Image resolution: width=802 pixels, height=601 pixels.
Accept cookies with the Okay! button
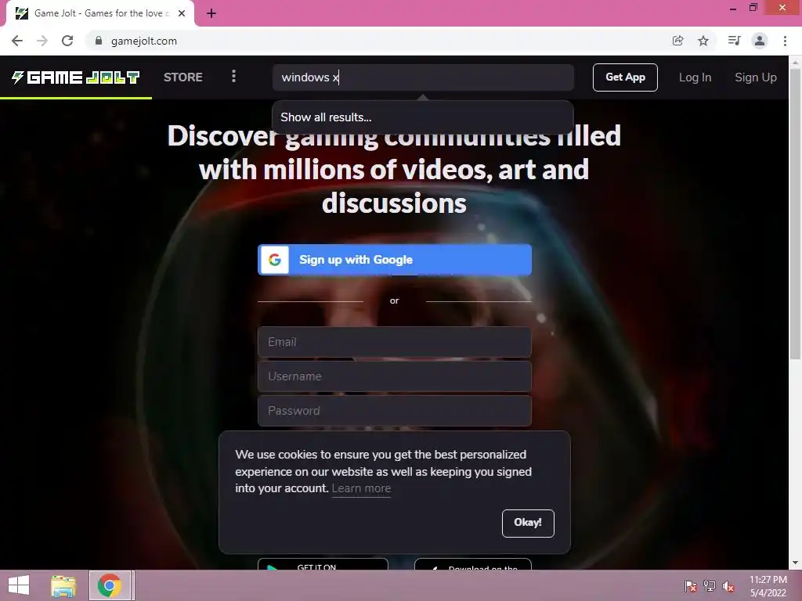pyautogui.click(x=528, y=523)
